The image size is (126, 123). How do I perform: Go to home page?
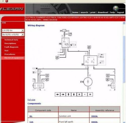point(75,12)
